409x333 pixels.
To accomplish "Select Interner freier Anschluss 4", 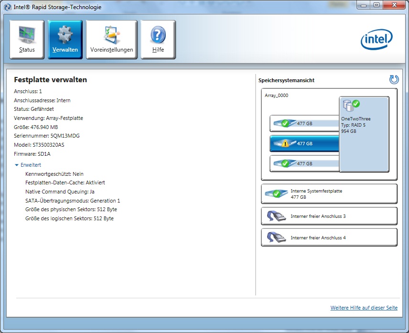I will tap(329, 237).
